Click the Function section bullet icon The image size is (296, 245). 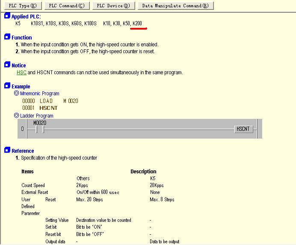click(x=7, y=37)
